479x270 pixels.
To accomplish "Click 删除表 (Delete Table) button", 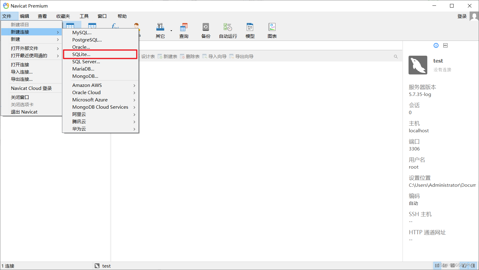I will tap(190, 57).
